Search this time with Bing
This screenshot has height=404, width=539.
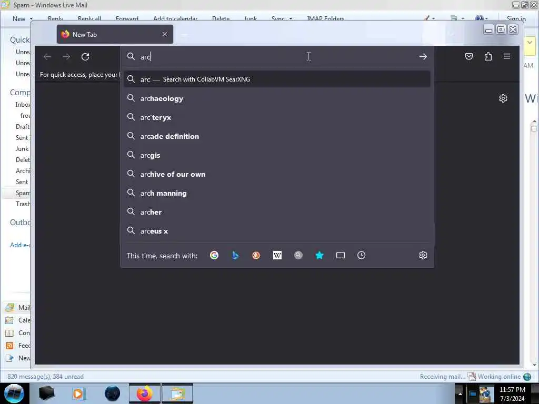tap(235, 255)
